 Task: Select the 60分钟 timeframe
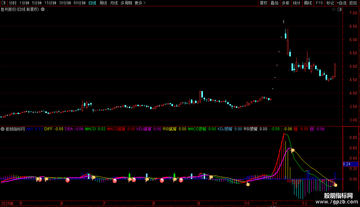(79, 3)
